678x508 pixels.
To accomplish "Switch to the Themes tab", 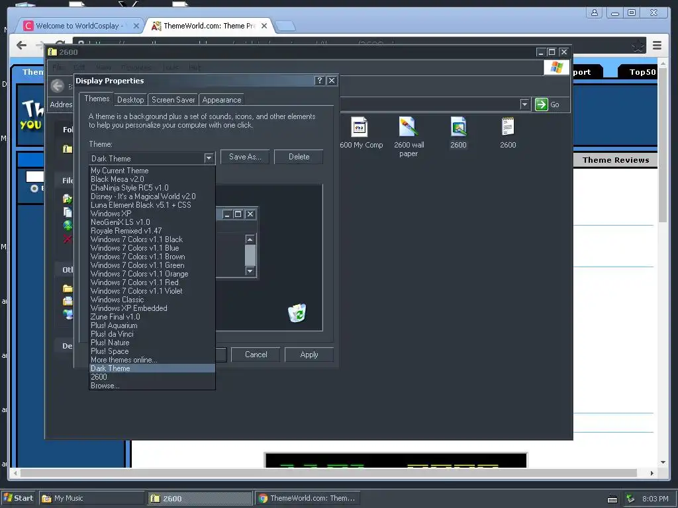I will pos(97,99).
